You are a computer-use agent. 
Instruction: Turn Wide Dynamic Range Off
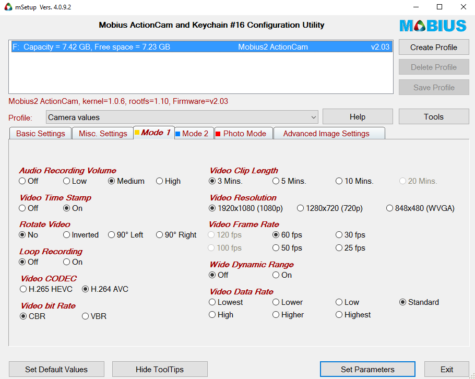tap(218, 275)
